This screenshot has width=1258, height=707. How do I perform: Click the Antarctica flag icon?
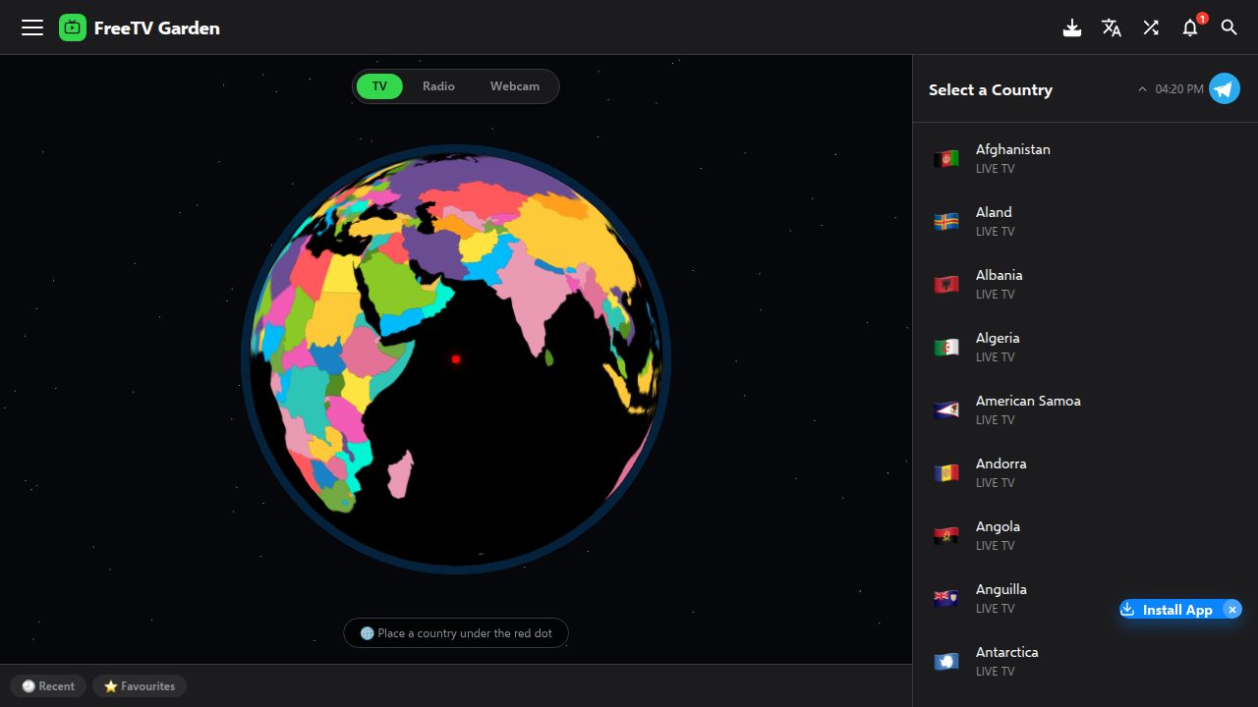(946, 661)
